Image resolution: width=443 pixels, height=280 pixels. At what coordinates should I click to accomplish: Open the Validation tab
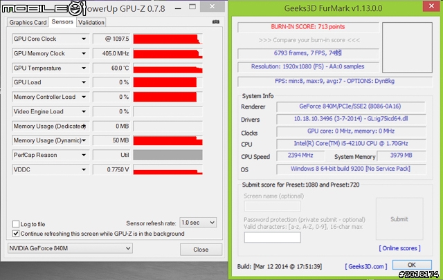(91, 22)
